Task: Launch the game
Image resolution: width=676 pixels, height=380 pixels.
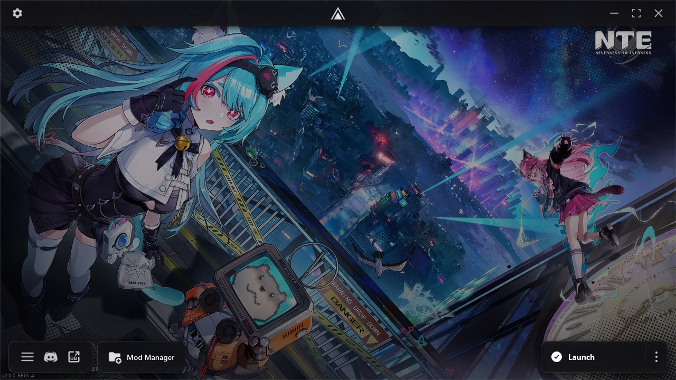Action: (593, 357)
